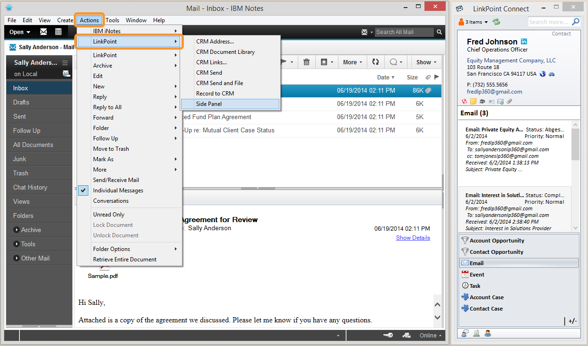
Task: Open the Drafts folder
Action: pos(39,102)
